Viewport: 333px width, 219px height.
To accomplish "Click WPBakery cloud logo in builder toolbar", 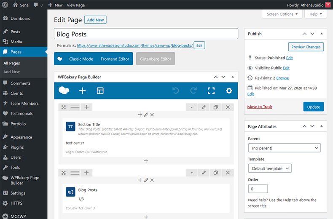I will click(x=64, y=91).
